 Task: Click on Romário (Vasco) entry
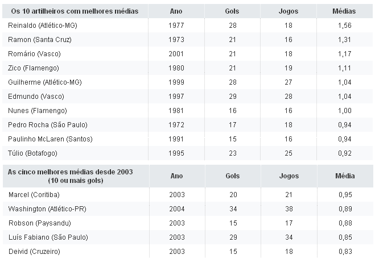(35, 54)
